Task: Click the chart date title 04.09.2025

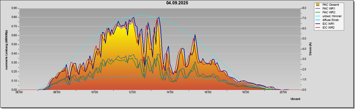Action: tap(177, 3)
